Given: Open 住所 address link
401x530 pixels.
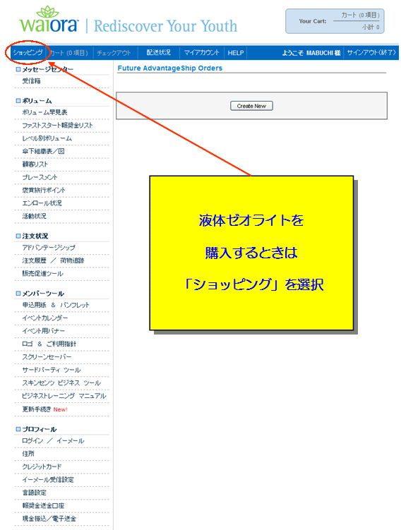Looking at the screenshot, I should (x=28, y=454).
